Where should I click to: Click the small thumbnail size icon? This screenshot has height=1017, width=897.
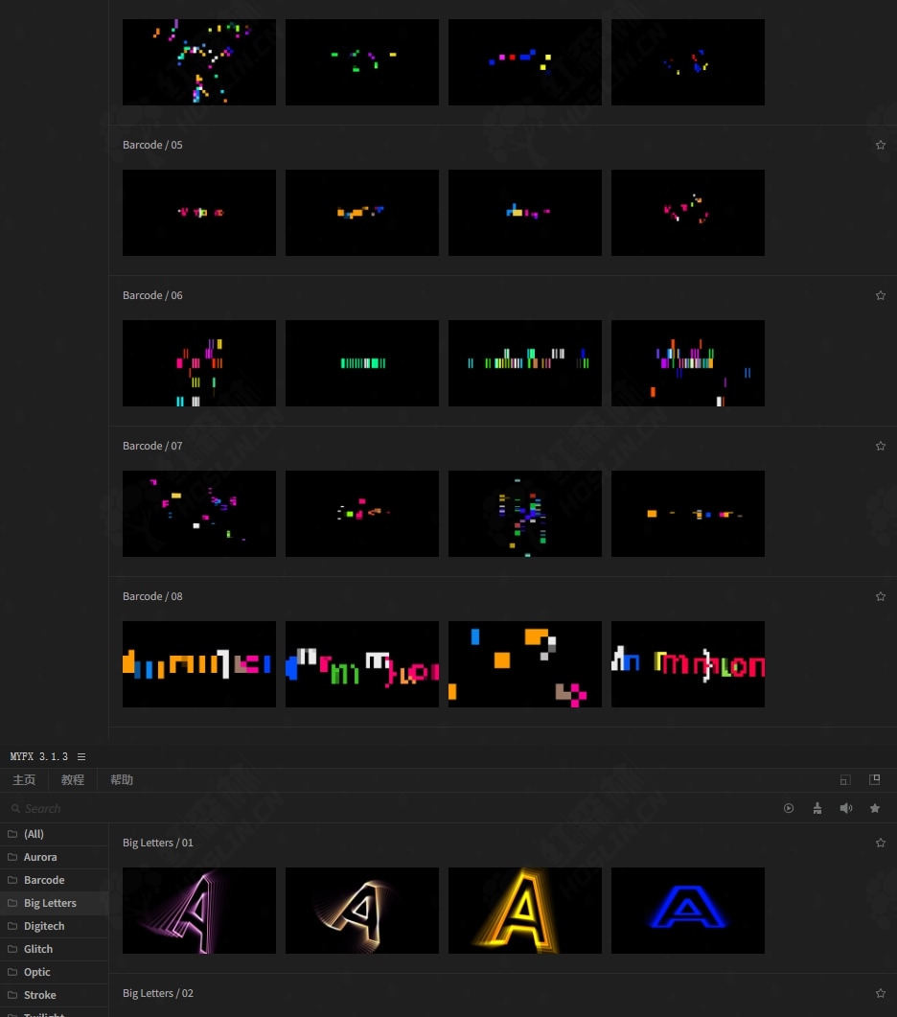(845, 779)
